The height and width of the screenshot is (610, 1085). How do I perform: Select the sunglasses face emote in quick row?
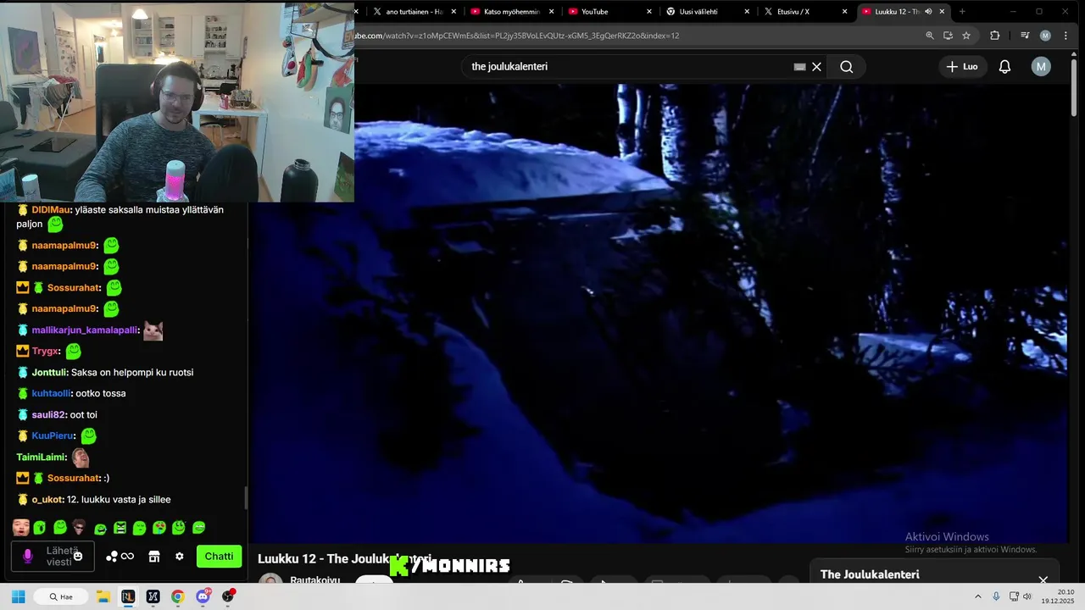79,527
